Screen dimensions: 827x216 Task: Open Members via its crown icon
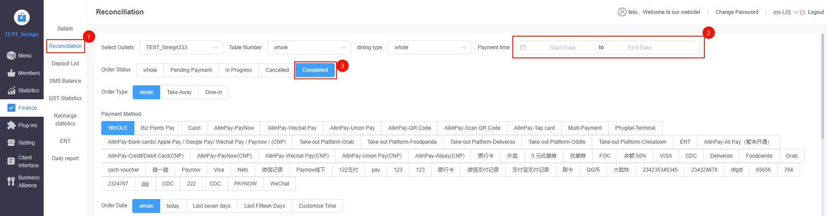click(11, 73)
